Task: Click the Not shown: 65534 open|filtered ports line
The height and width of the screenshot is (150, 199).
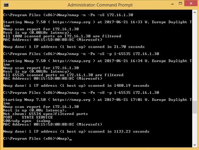Action: click(x=45, y=114)
